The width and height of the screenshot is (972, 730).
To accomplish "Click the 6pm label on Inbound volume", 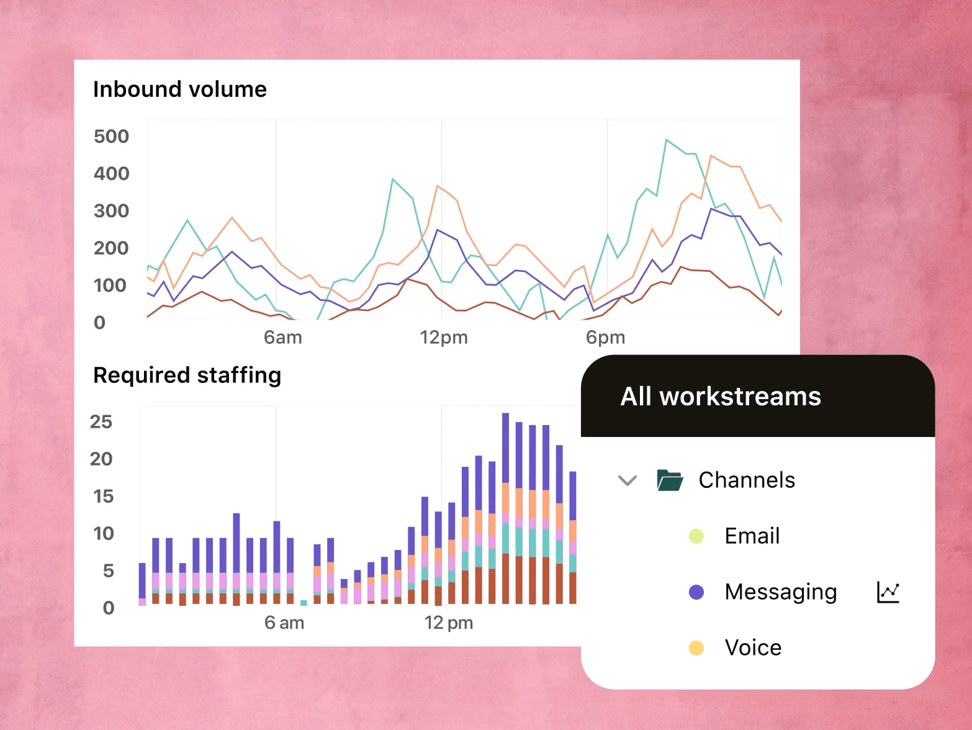I will point(606,337).
